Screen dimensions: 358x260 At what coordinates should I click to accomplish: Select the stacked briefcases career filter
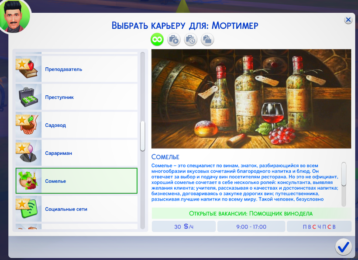[x=207, y=39]
